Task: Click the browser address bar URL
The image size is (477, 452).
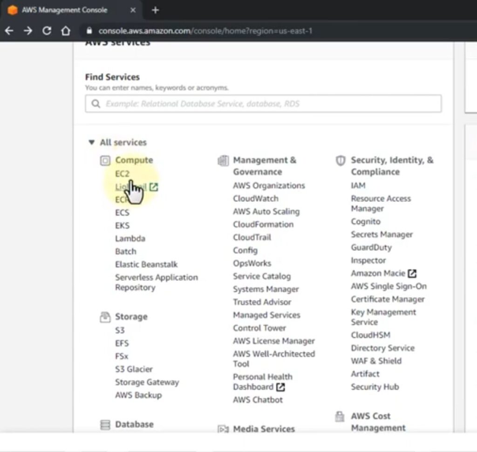Action: [x=205, y=31]
